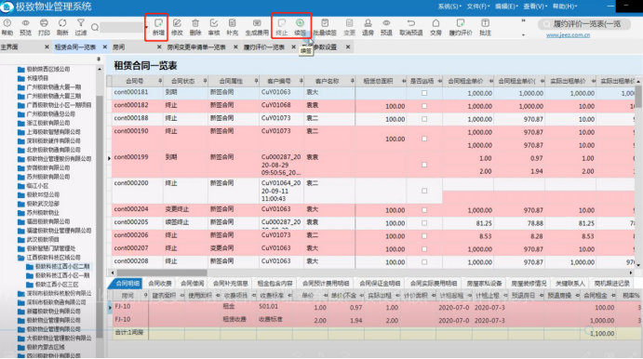
Task: Click the 极致物业管理系统 app logo
Action: [x=7, y=7]
